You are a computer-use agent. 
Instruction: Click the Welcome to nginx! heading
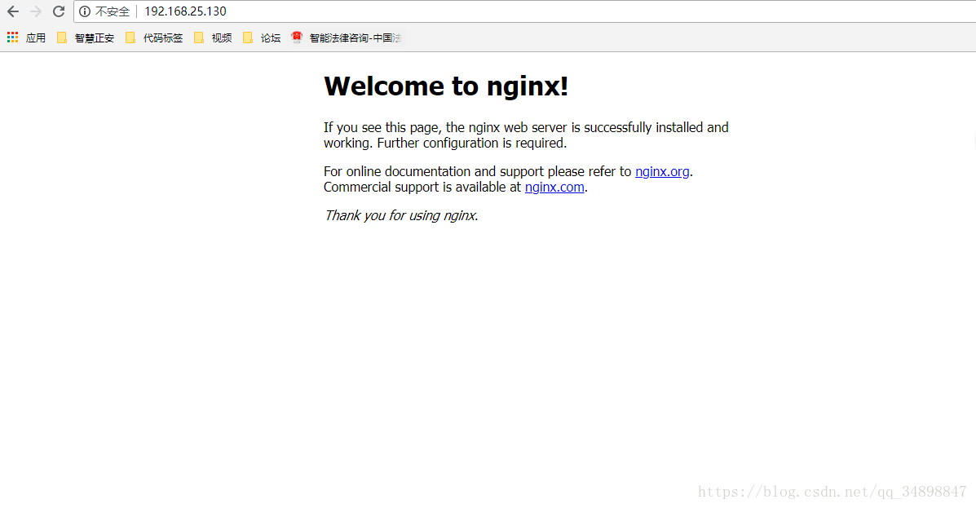(446, 86)
